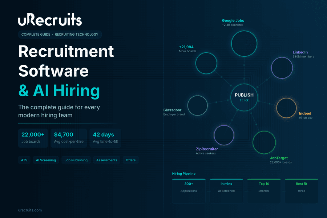This screenshot has height=218, width=327.
Task: Click the JobTarget label text
Action: click(x=279, y=158)
